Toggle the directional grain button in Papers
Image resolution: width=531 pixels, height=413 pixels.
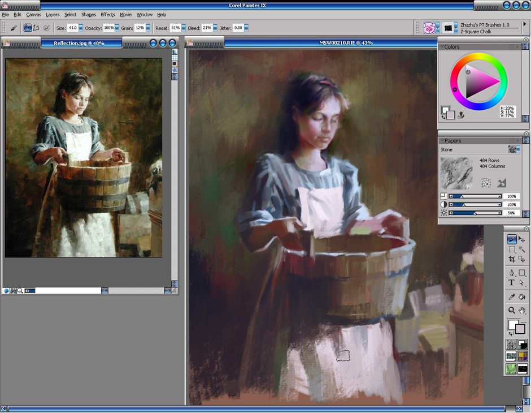pyautogui.click(x=486, y=183)
